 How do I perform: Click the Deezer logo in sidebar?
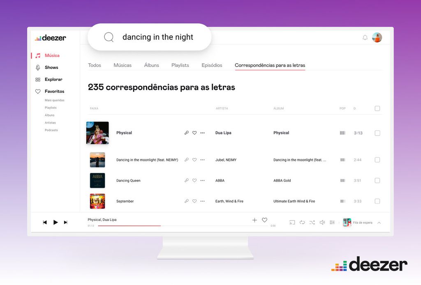(x=51, y=38)
